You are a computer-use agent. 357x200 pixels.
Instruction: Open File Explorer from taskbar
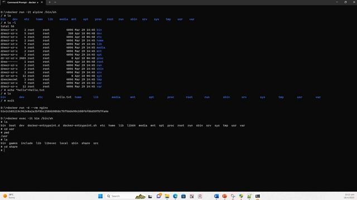(x=167, y=196)
